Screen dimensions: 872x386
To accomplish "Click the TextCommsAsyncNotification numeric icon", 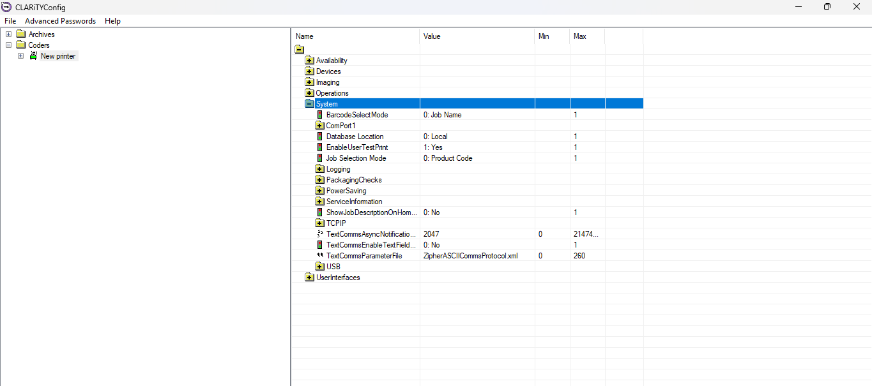I will point(320,234).
